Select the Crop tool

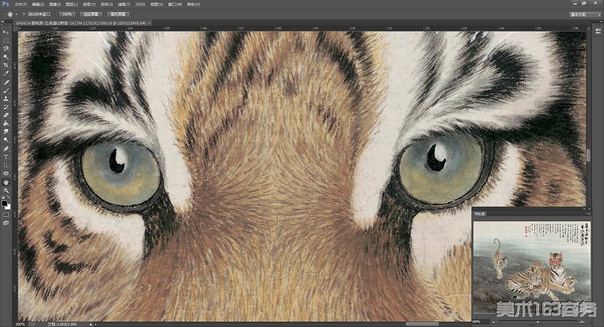click(6, 66)
